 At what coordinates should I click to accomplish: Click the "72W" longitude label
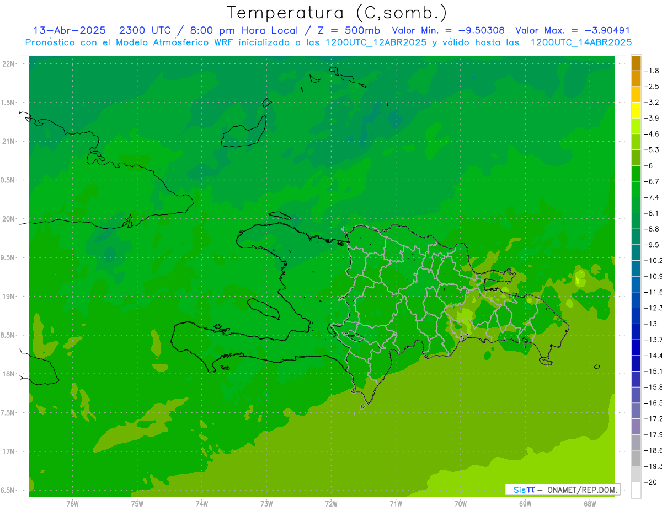tap(331, 504)
